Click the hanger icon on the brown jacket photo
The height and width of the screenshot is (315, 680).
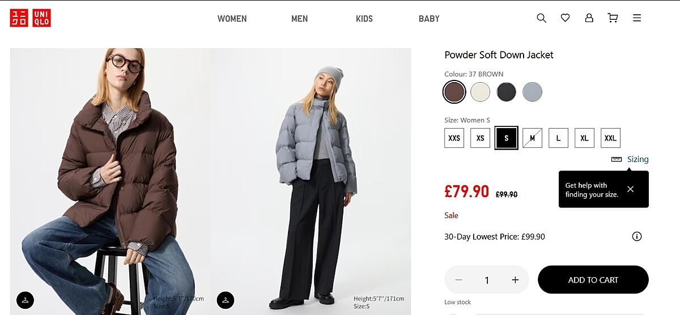tap(25, 300)
